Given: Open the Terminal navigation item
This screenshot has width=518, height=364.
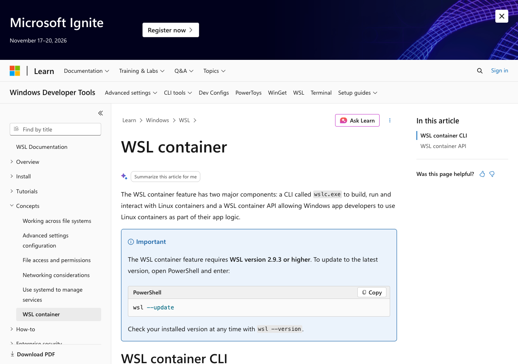Looking at the screenshot, I should tap(321, 93).
